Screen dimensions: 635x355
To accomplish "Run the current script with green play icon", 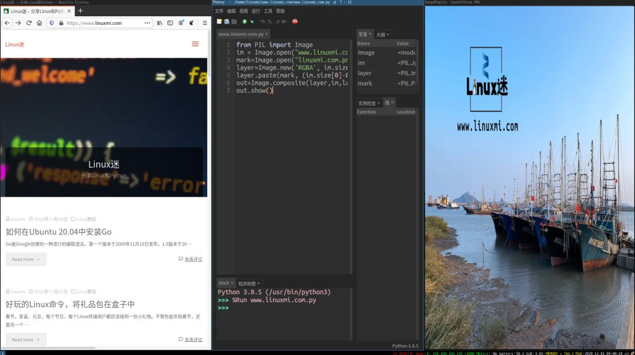I will point(245,22).
